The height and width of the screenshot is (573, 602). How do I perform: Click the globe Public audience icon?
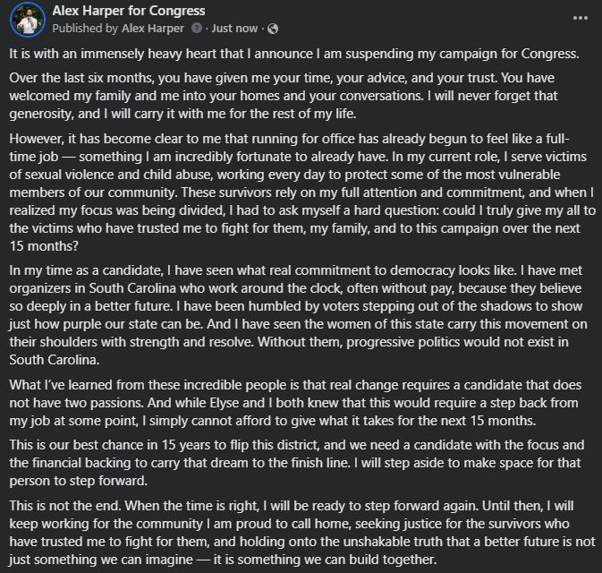273,29
